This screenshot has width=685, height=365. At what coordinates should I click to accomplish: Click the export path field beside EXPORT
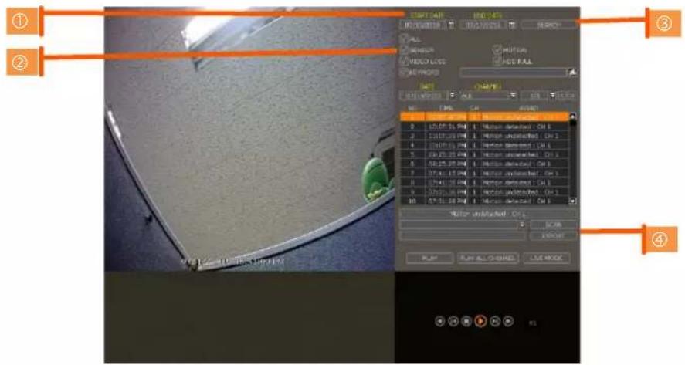tap(463, 236)
